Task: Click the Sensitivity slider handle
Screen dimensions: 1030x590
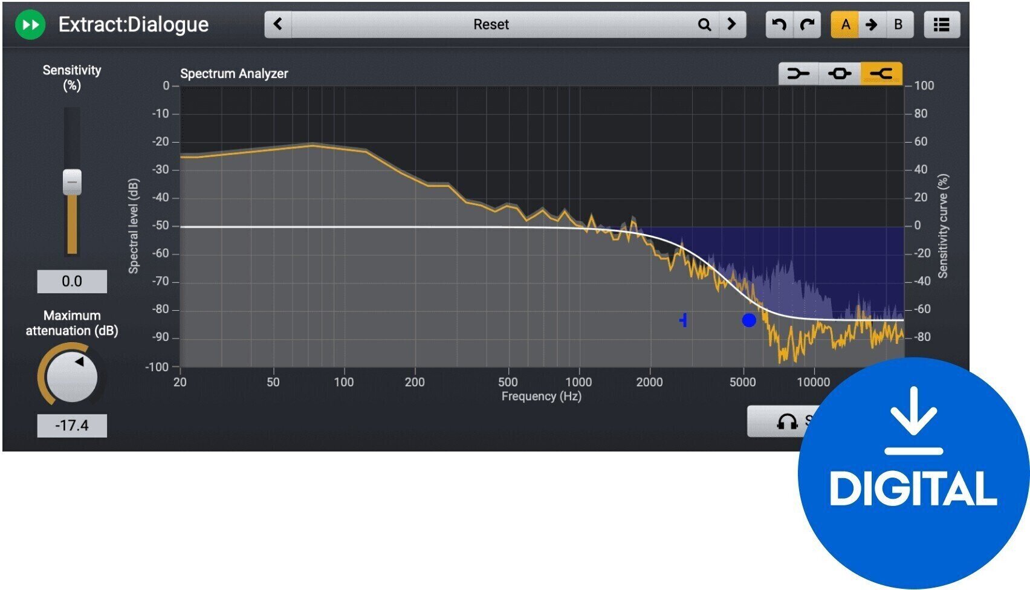Action: tap(72, 183)
